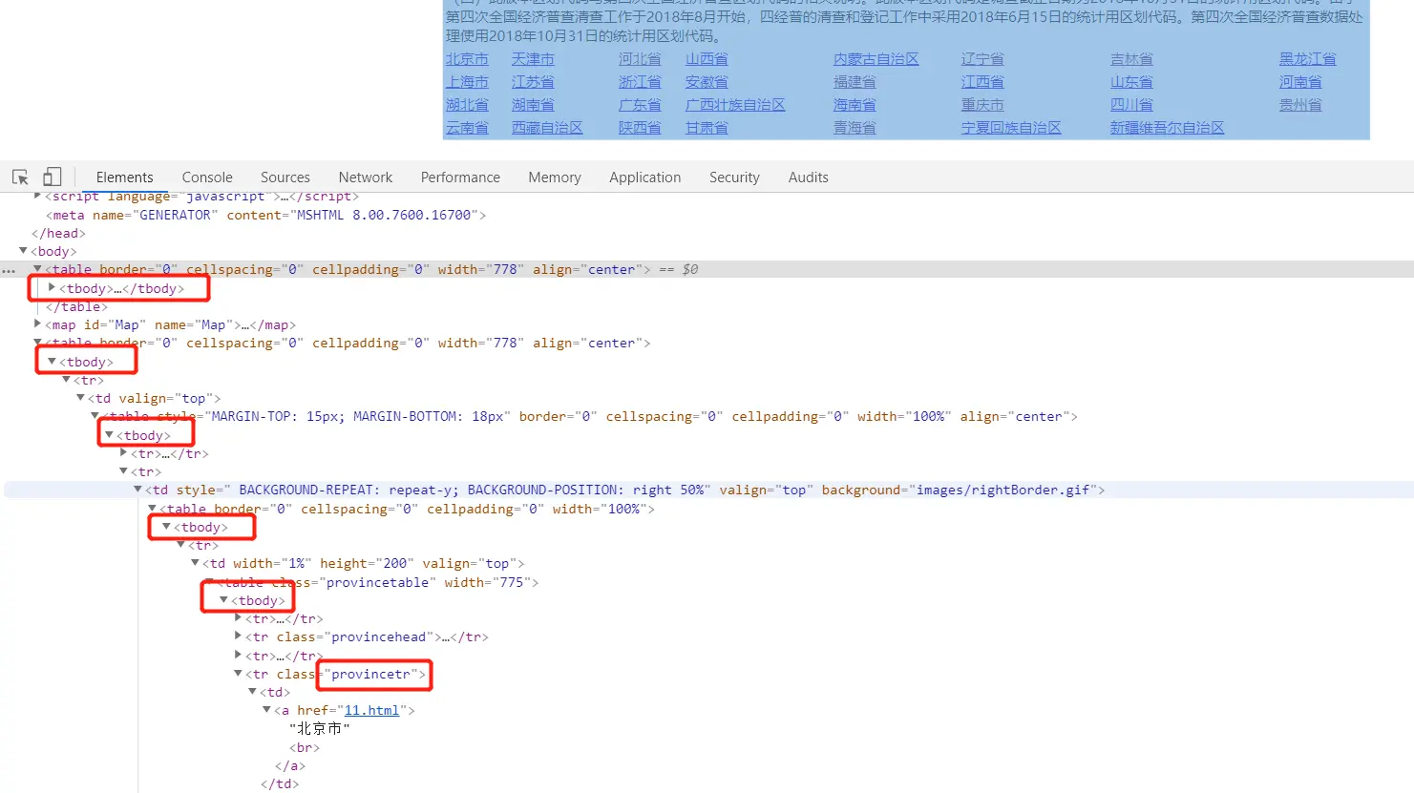
Task: Collapse the tr class="provincetr" node
Action: pyautogui.click(x=238, y=674)
